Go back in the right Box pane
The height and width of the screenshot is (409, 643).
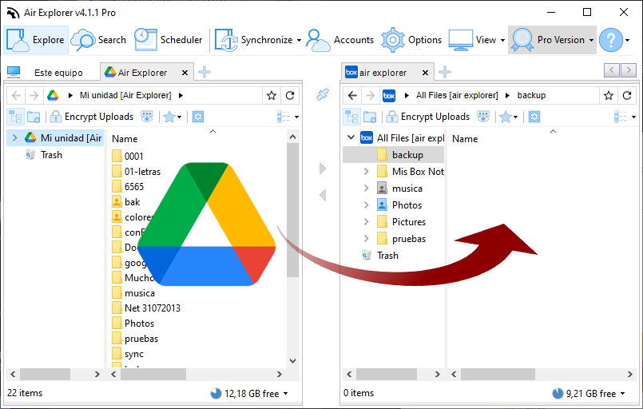point(352,96)
